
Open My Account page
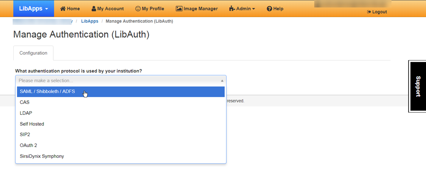pos(108,9)
